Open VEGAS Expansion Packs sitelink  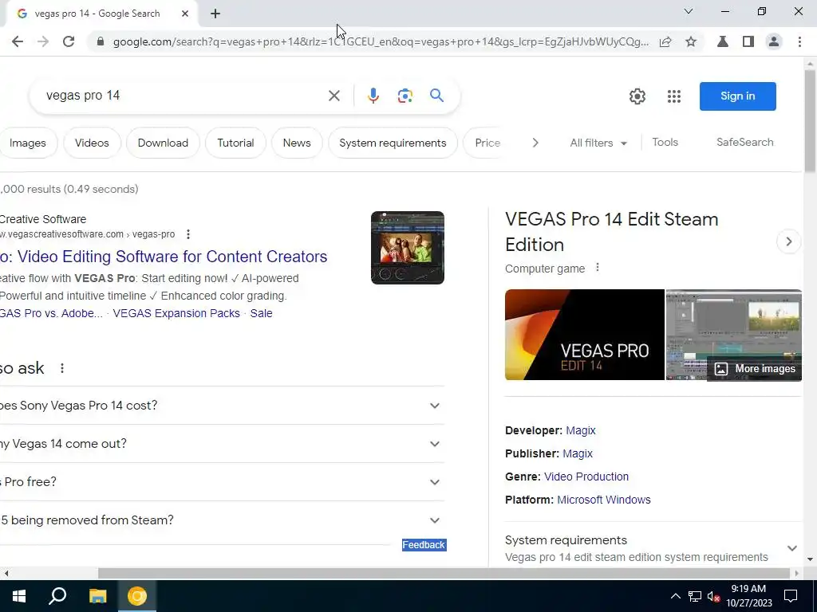(x=176, y=313)
